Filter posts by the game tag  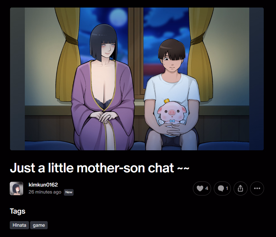[x=39, y=225]
